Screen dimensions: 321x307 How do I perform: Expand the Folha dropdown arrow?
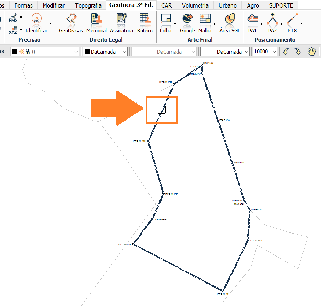[175, 24]
